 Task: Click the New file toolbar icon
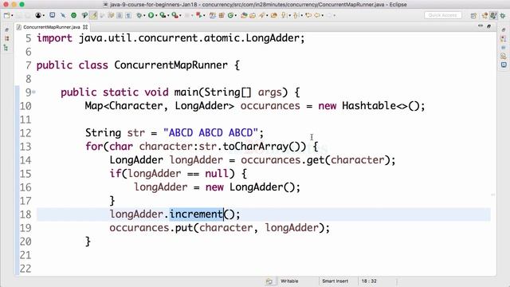click(7, 15)
